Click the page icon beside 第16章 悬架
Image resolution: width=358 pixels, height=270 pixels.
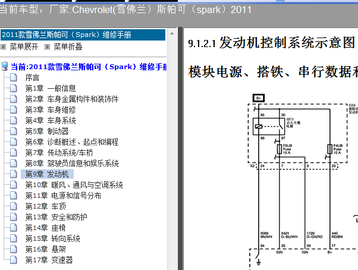(14, 249)
